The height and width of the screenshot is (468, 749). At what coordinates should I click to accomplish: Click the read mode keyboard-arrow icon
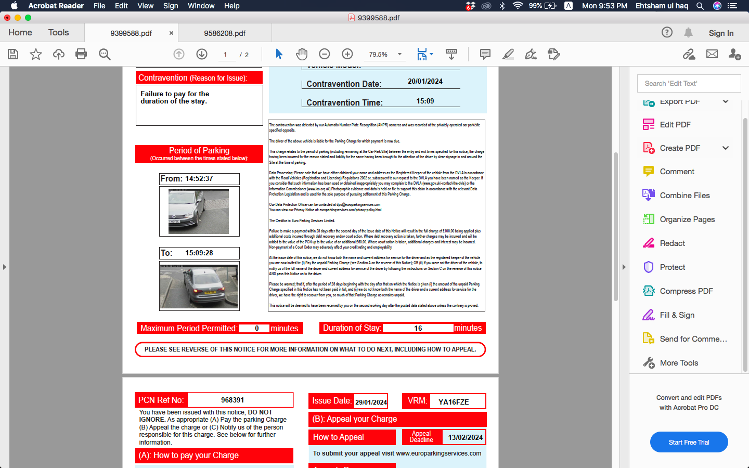[451, 54]
